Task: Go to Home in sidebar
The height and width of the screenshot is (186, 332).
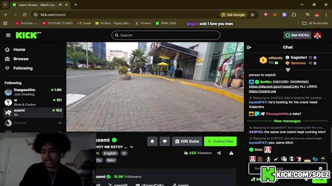Action: pos(16,49)
